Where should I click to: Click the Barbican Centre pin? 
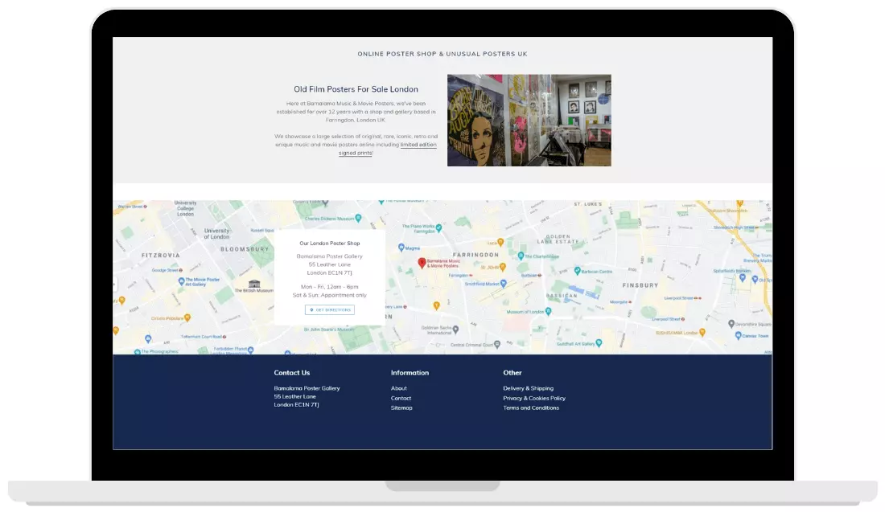point(578,271)
